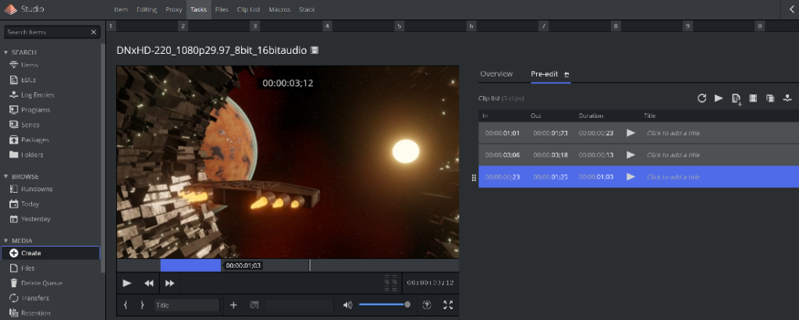The width and height of the screenshot is (799, 320).
Task: Open the Stack menu
Action: (x=307, y=9)
